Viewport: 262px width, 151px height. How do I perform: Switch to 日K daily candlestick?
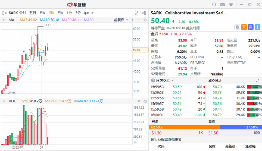(x=42, y=13)
